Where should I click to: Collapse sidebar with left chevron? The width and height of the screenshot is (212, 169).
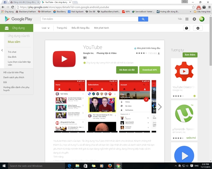coord(2,50)
